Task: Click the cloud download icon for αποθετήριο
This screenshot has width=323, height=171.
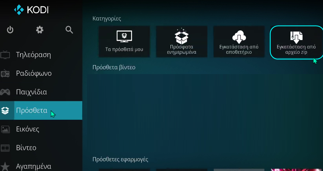Action: pyautogui.click(x=239, y=37)
